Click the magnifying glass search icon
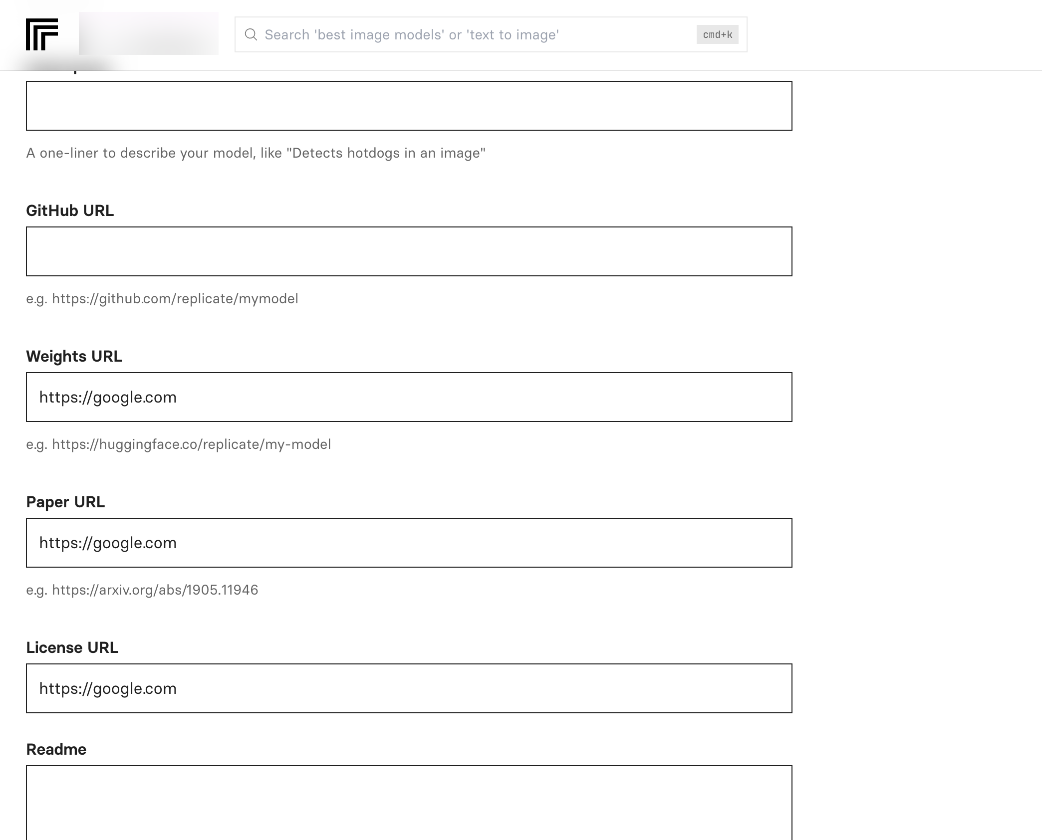 pos(251,34)
